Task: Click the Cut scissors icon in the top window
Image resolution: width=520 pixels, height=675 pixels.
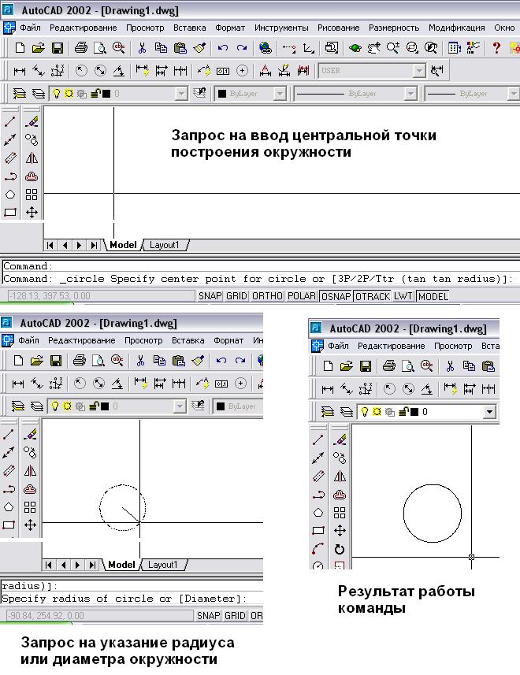Action: click(x=142, y=47)
